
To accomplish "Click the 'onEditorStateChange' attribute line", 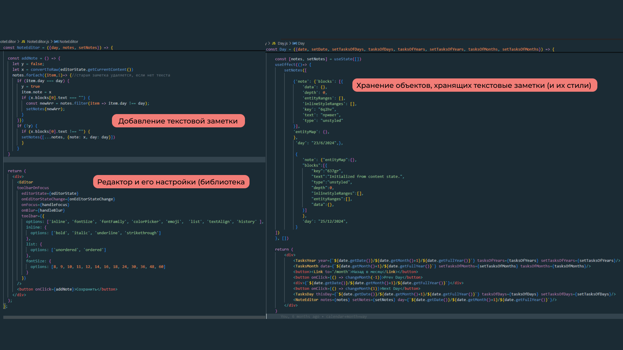I will [x=68, y=199].
